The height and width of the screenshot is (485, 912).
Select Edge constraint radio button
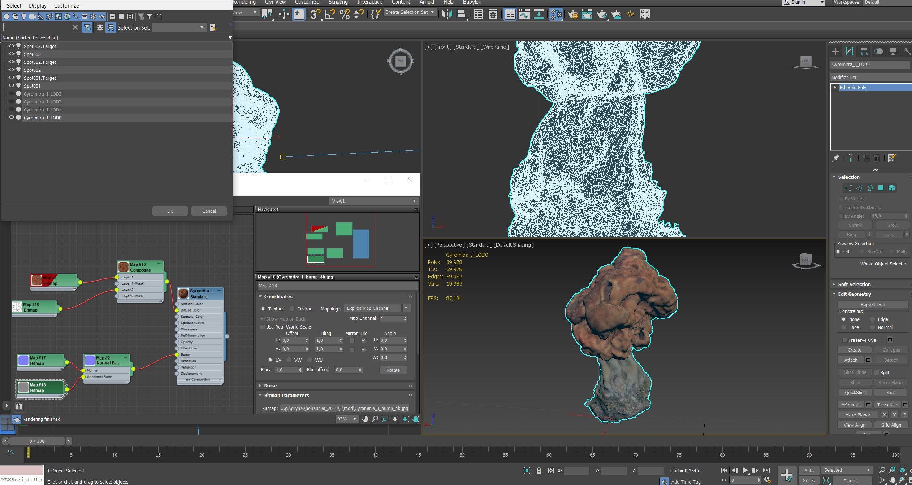point(873,319)
